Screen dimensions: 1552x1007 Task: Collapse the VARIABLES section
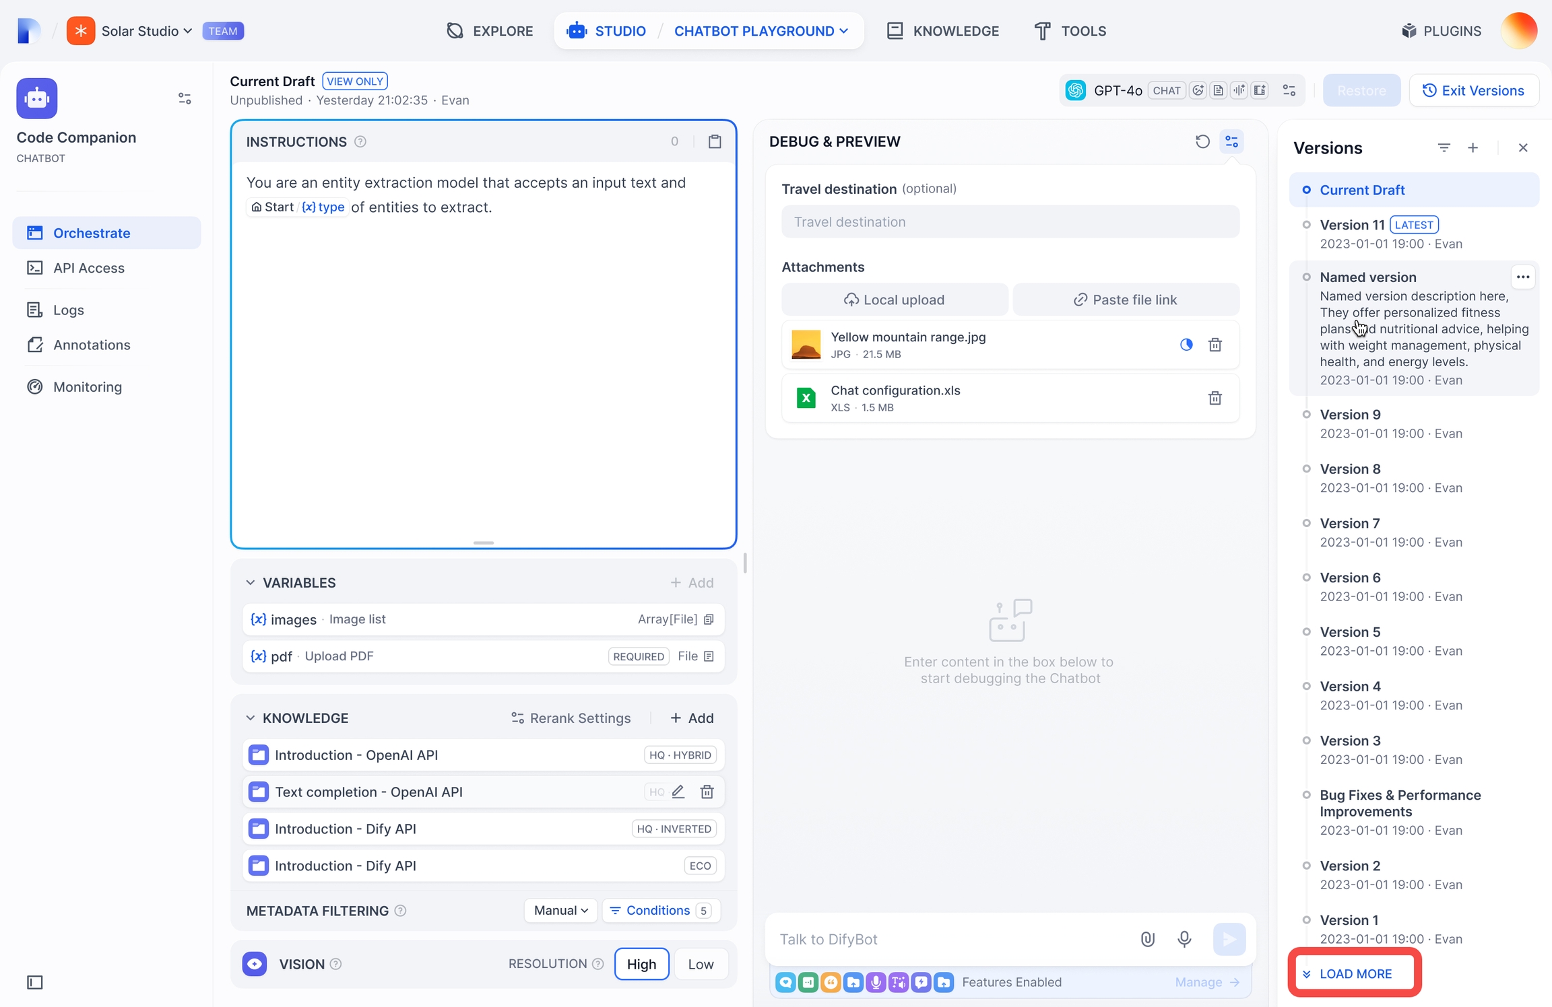251,582
